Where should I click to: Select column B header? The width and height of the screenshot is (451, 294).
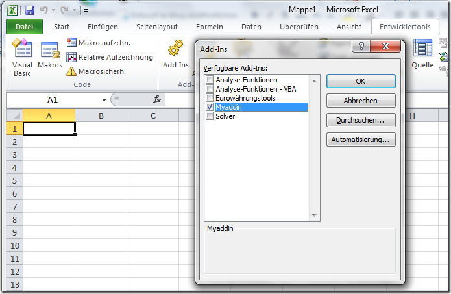tap(101, 116)
